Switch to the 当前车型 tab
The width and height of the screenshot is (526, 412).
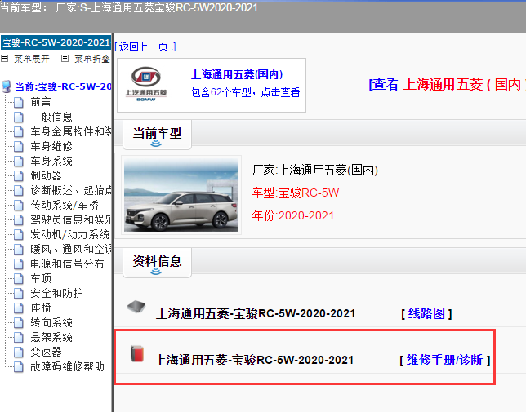pos(157,135)
